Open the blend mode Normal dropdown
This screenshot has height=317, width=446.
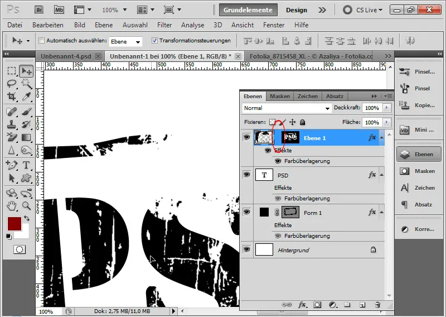tap(287, 108)
